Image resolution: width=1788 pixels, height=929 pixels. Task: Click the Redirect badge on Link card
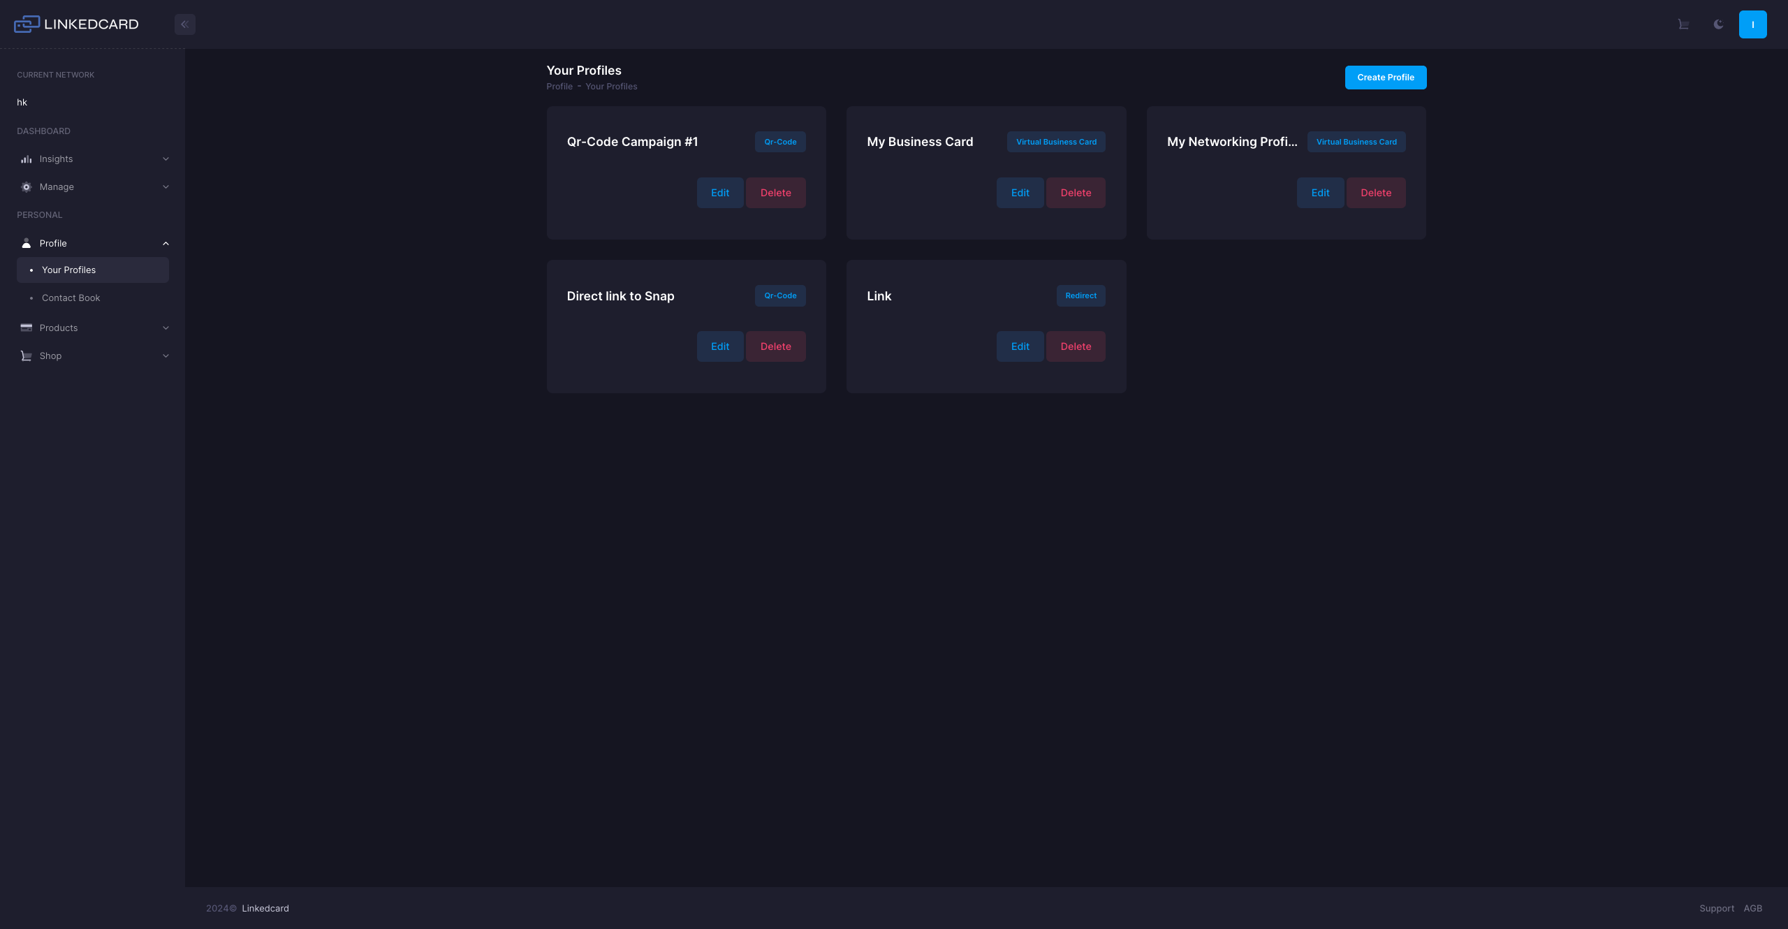coord(1080,295)
